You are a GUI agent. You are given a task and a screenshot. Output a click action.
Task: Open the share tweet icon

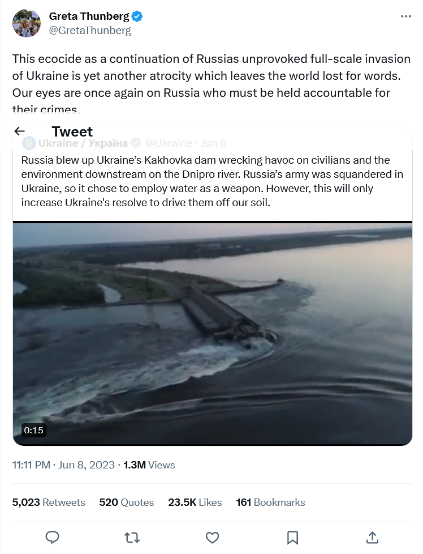372,536
